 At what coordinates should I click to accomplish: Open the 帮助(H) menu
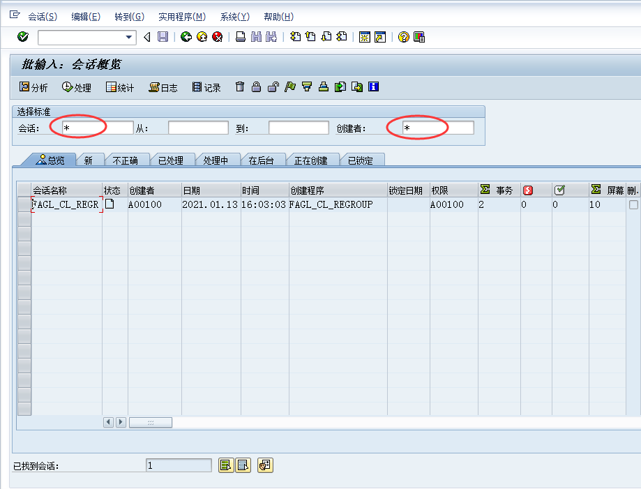point(278,17)
